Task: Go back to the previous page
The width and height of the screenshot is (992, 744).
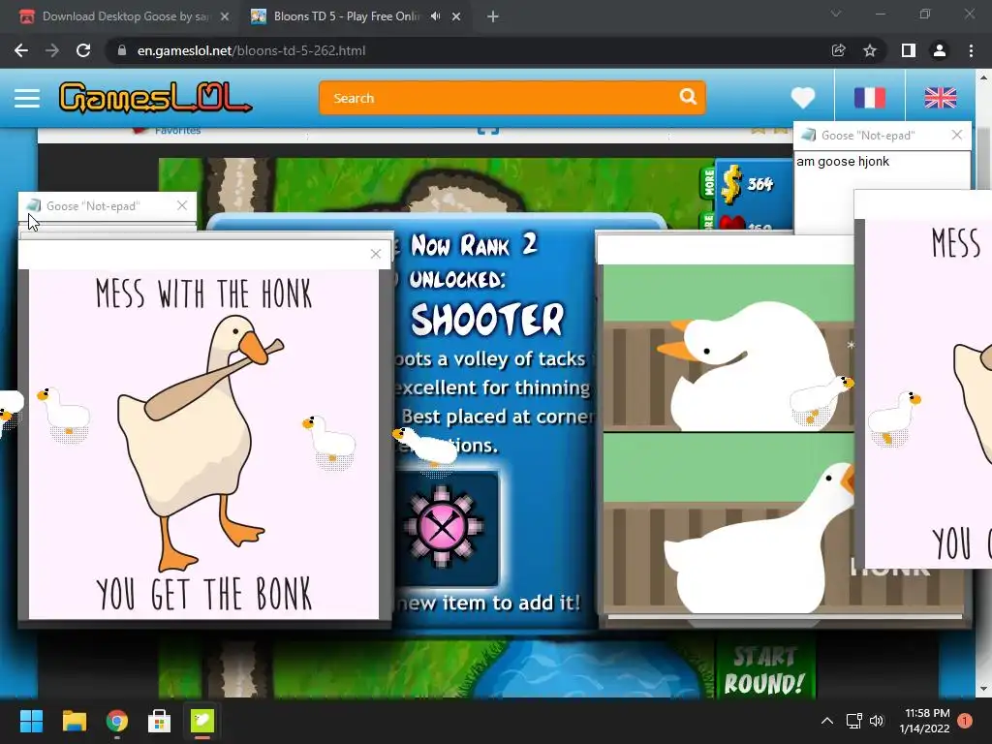Action: click(x=21, y=50)
